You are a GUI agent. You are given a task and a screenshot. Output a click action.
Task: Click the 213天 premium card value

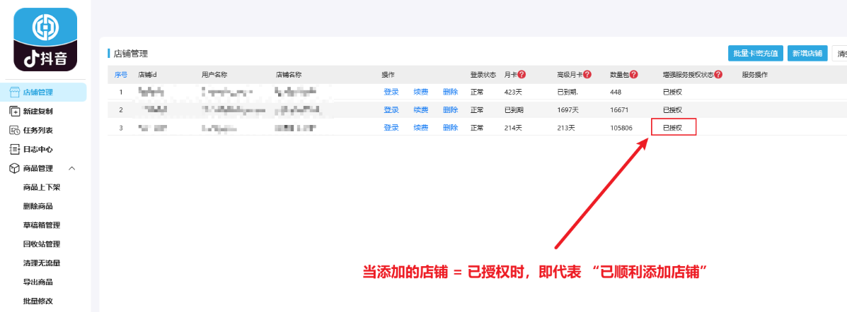click(566, 128)
